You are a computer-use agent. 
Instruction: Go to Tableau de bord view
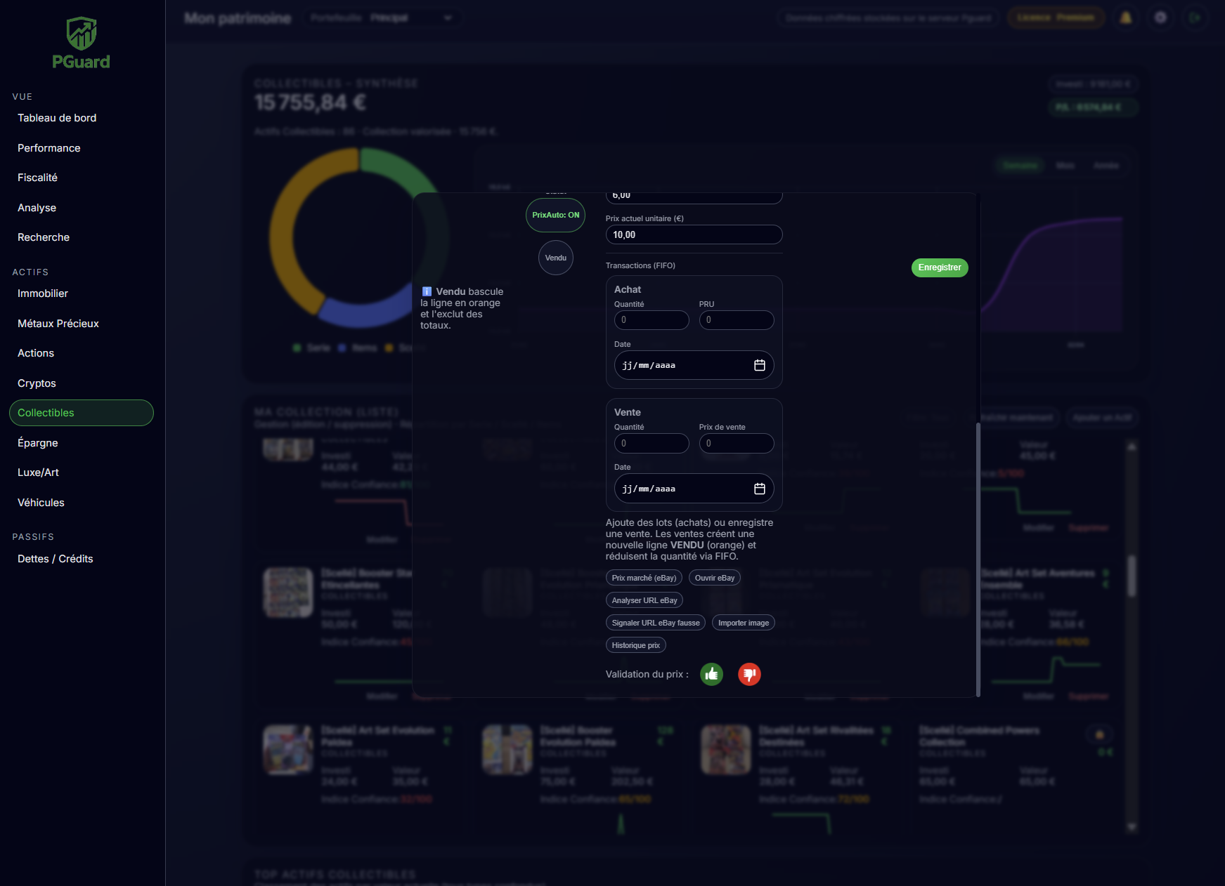[x=57, y=118]
